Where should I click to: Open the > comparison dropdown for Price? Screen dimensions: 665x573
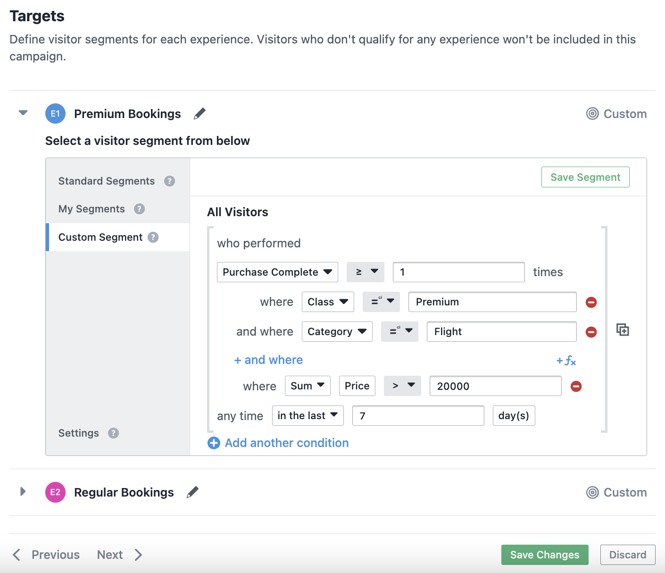[402, 386]
